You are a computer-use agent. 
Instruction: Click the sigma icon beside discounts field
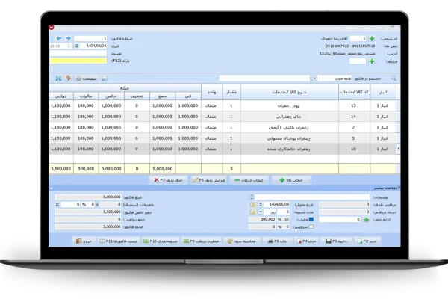click(x=57, y=205)
